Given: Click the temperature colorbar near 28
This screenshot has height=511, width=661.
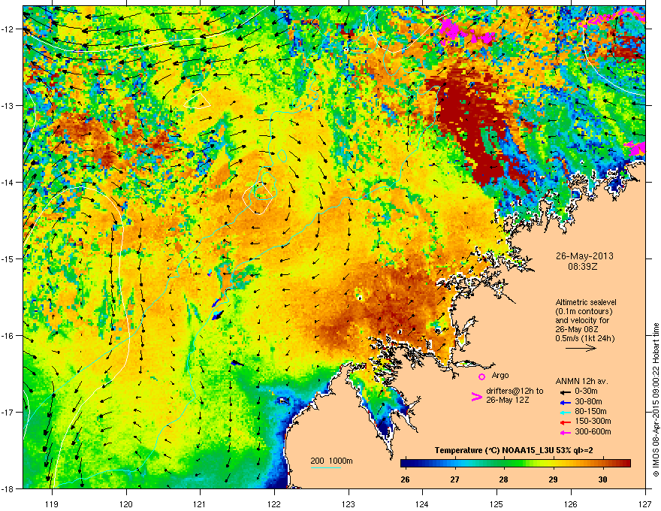Looking at the screenshot, I should 503,464.
